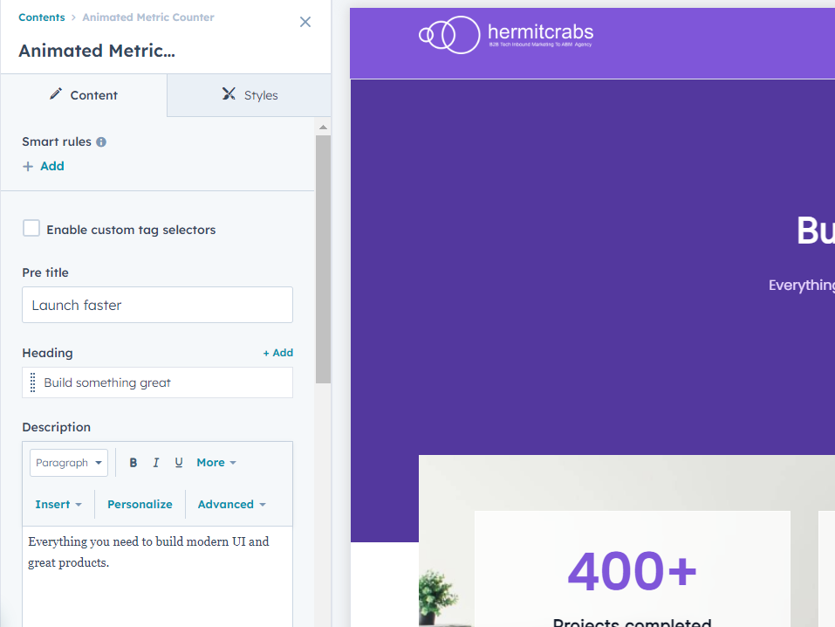
Task: Expand the Advanced dropdown menu
Action: pos(231,505)
